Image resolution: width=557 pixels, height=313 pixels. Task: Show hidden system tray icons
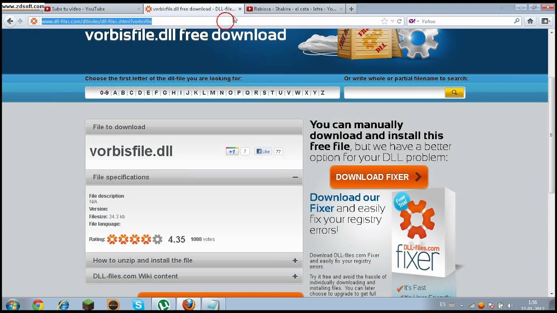(462, 306)
